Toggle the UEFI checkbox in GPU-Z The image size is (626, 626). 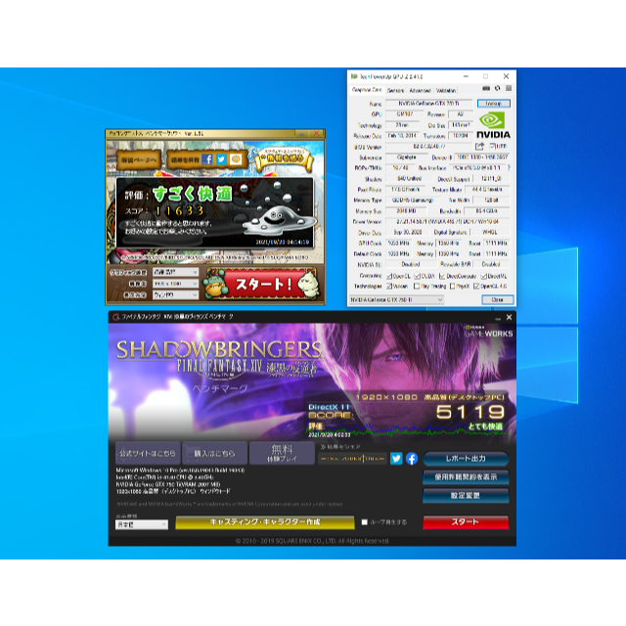(493, 146)
